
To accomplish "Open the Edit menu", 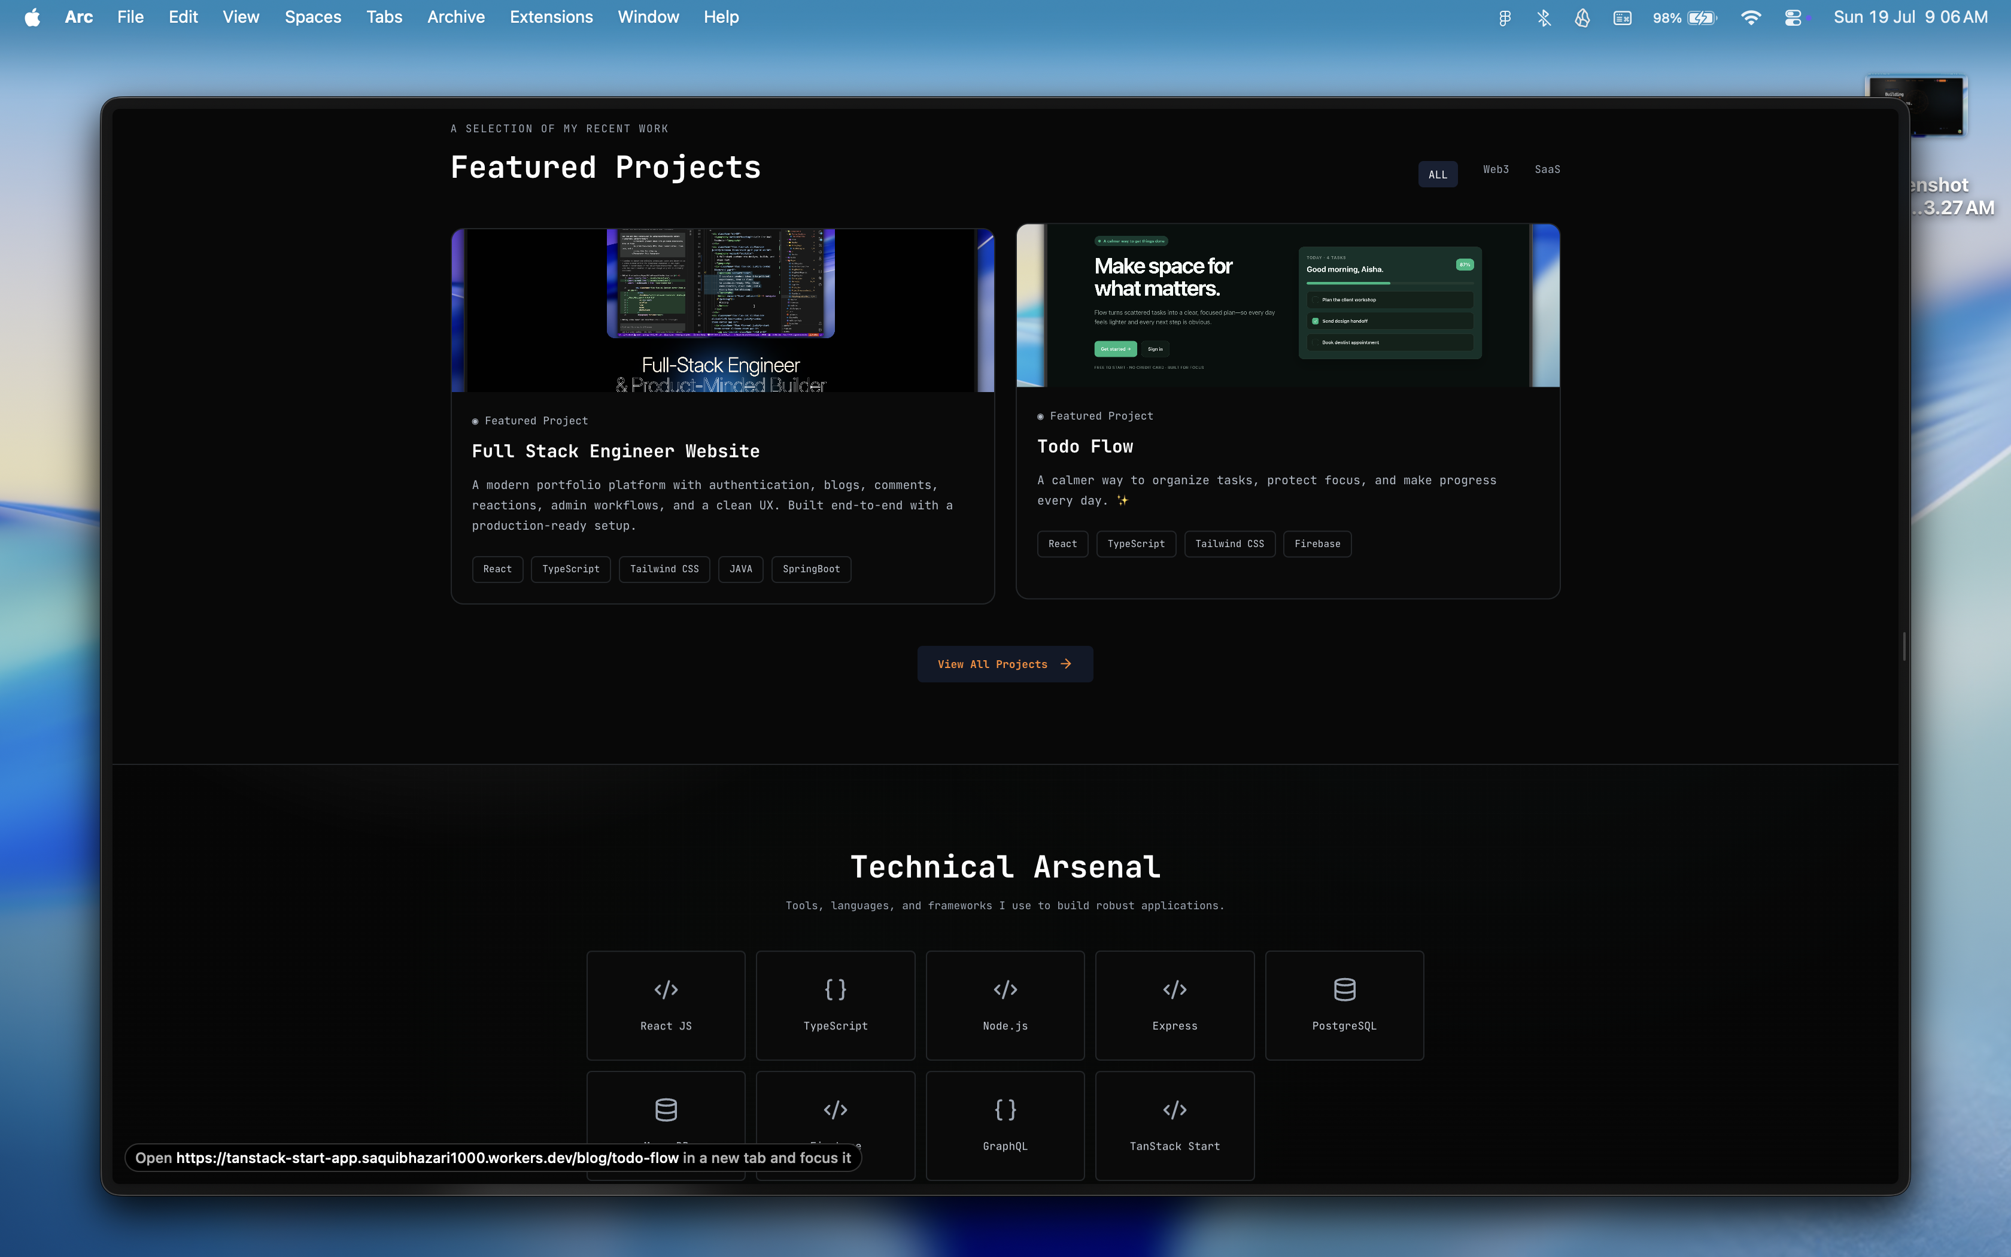I will coord(183,17).
